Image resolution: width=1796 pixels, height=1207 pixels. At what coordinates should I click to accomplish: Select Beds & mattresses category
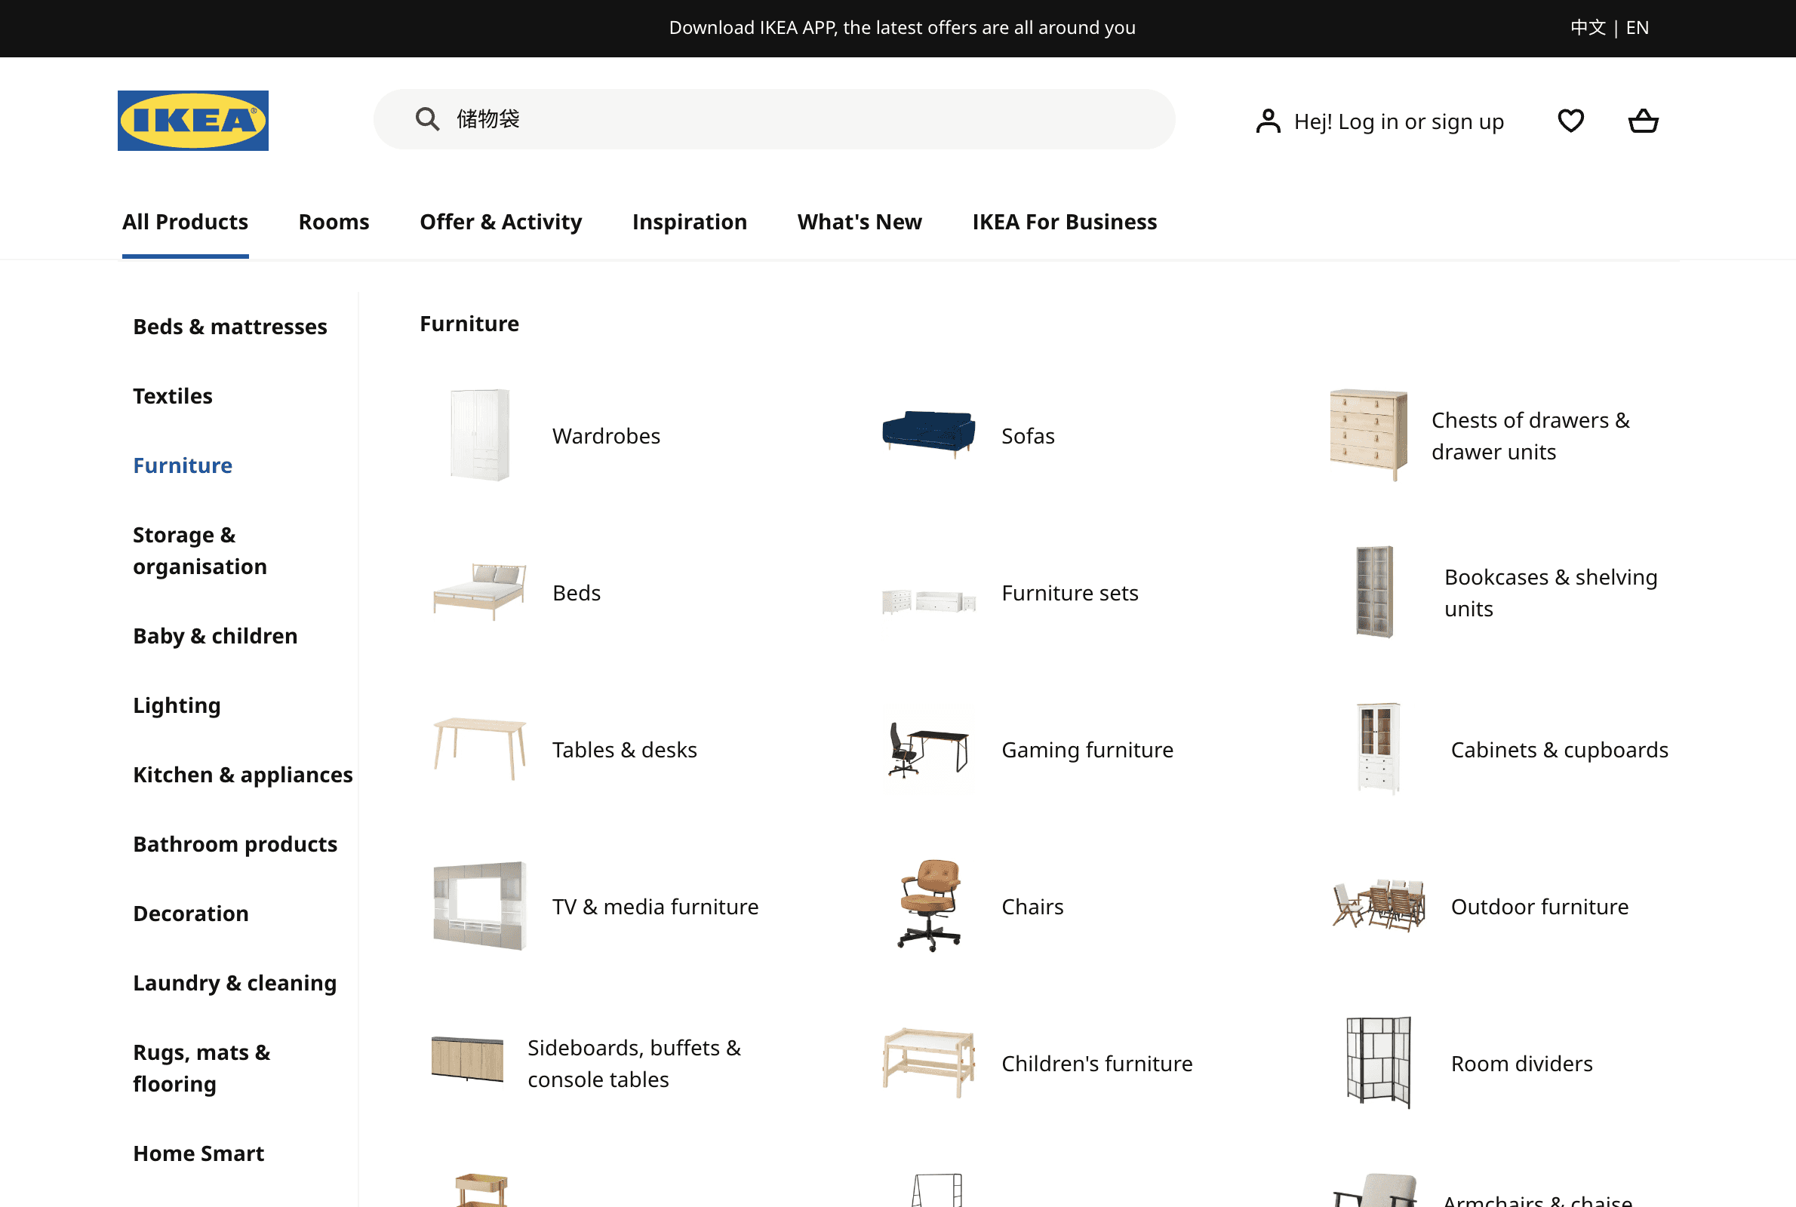point(229,327)
